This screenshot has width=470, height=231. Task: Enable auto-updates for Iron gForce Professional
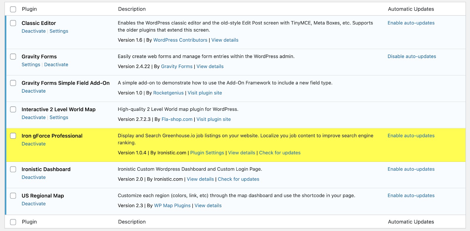[411, 135]
